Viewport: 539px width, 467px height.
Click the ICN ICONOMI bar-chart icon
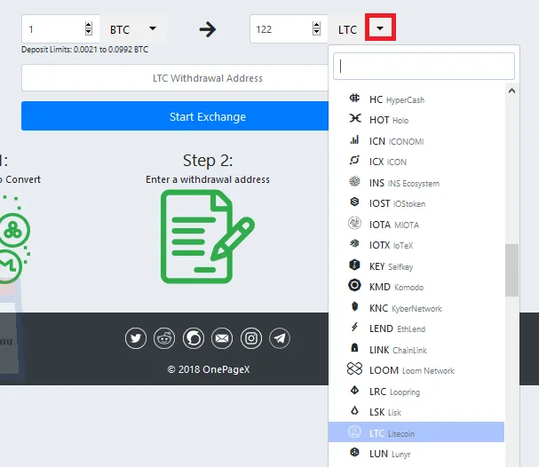point(354,139)
